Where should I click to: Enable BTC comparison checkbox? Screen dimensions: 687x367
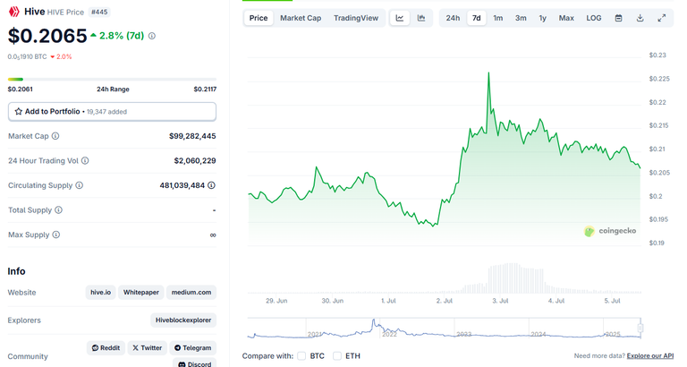pos(301,356)
